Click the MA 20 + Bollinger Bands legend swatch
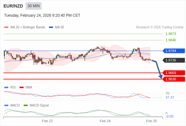This screenshot has height=126, width=186. coord(6,27)
